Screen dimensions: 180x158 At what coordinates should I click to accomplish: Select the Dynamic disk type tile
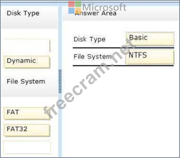coord(27,62)
